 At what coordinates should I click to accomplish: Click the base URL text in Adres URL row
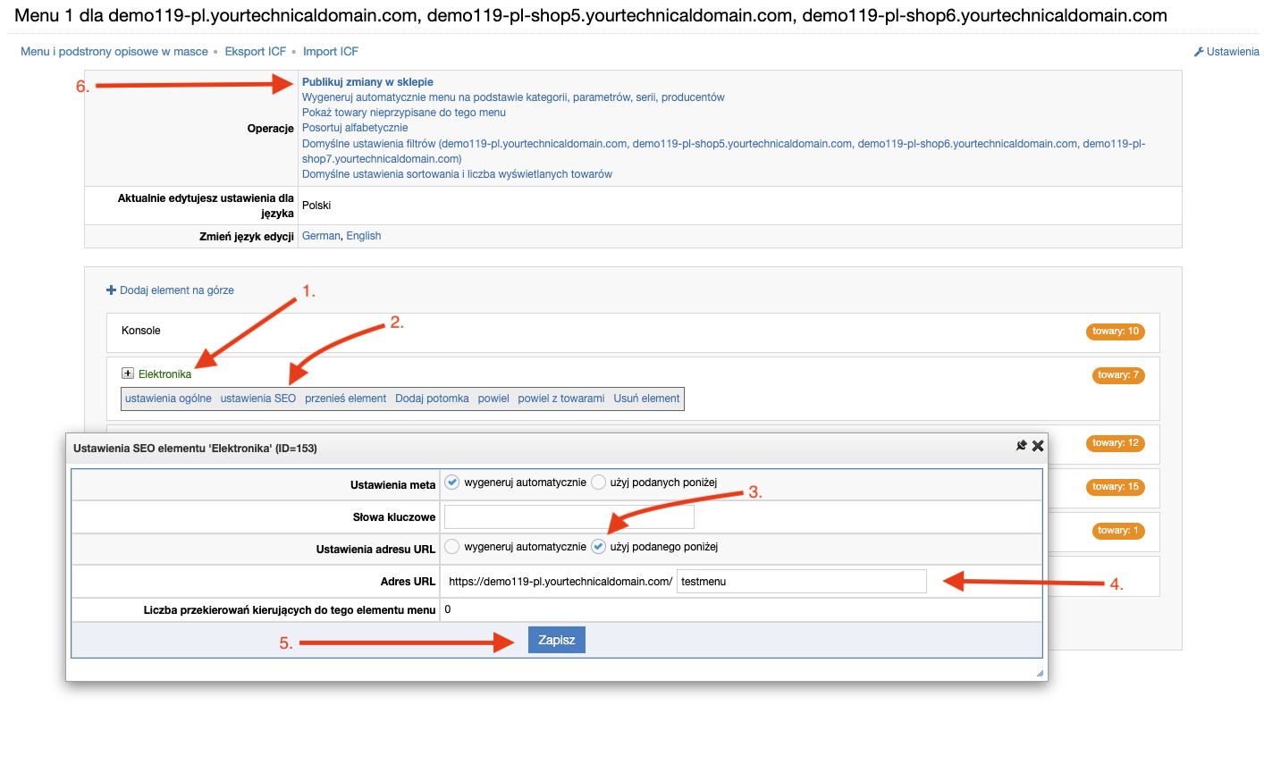click(560, 582)
